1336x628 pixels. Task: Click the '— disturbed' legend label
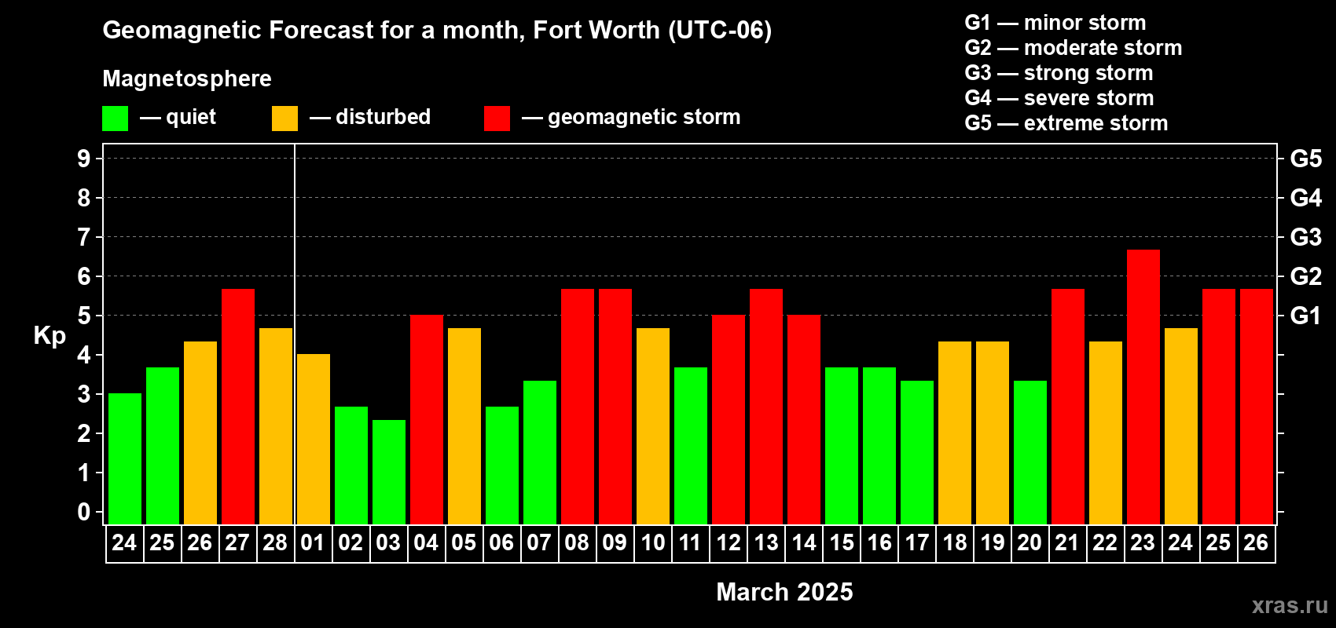pos(370,117)
